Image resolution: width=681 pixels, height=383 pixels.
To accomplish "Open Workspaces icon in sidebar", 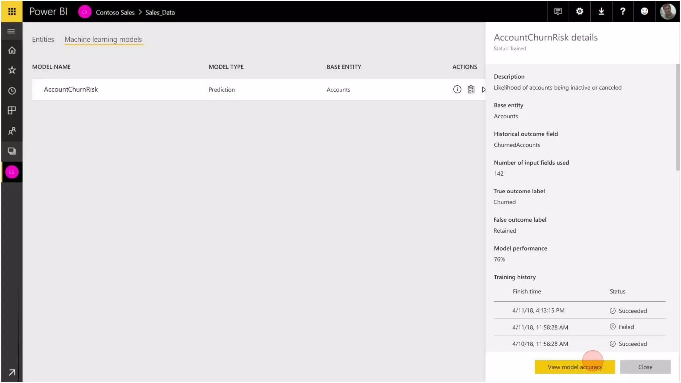I will coord(12,151).
